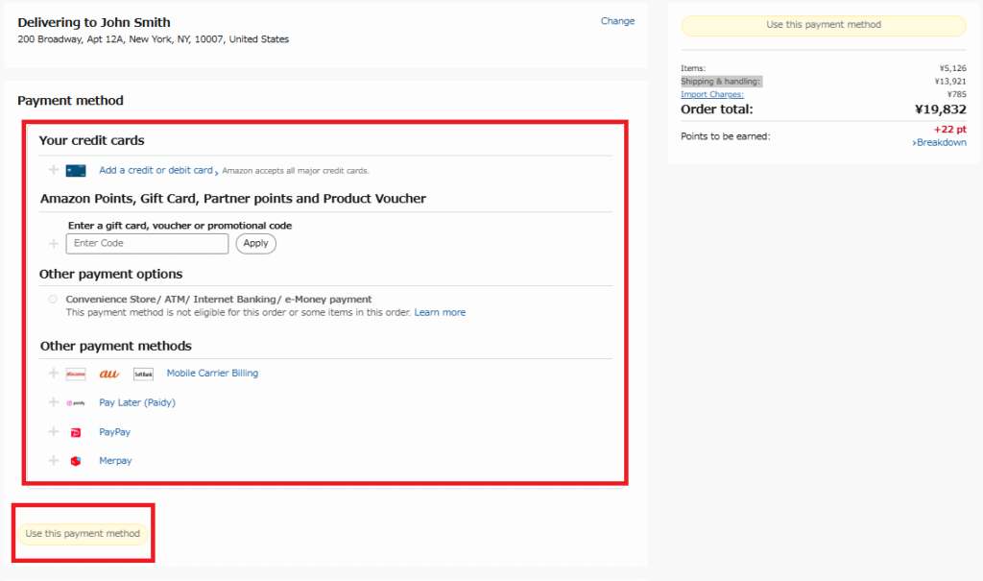
Task: Click the red Merpay logo icon
Action: pyautogui.click(x=76, y=462)
